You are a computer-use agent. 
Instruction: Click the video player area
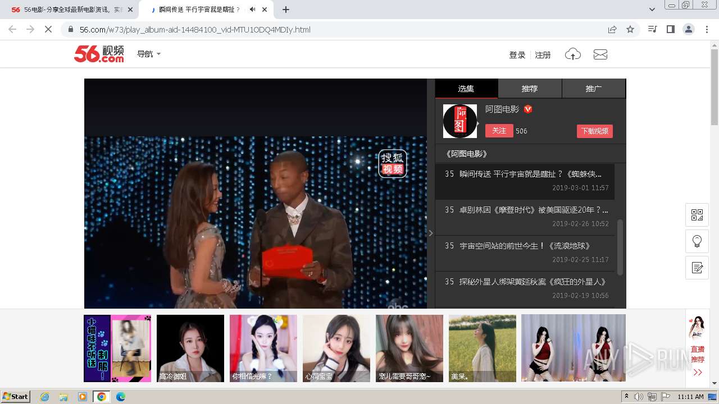click(256, 194)
